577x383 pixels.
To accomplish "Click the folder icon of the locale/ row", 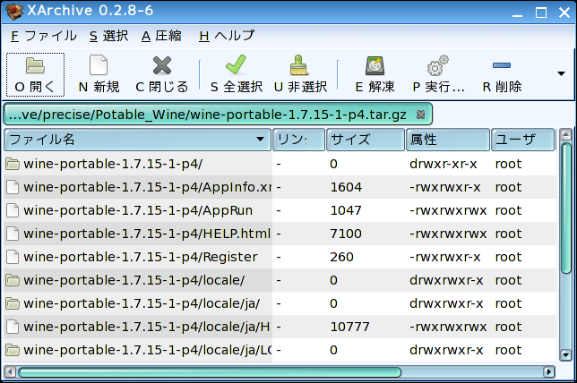I will point(13,280).
